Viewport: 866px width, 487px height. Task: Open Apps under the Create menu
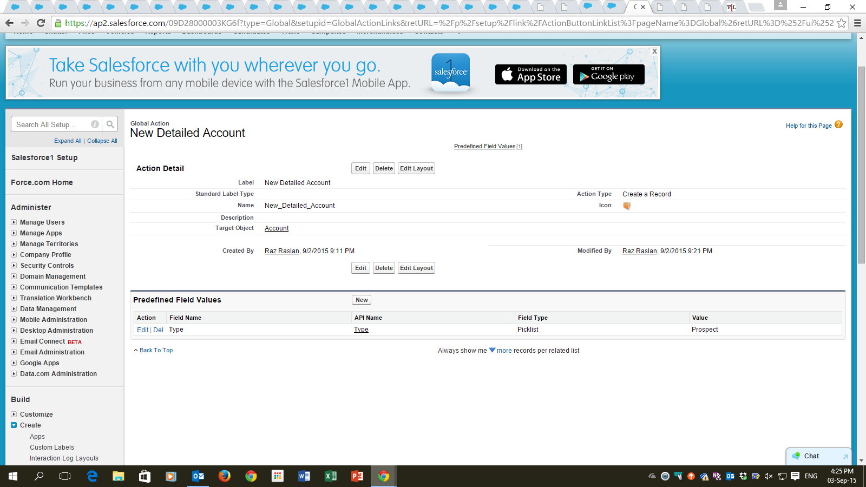tap(37, 437)
